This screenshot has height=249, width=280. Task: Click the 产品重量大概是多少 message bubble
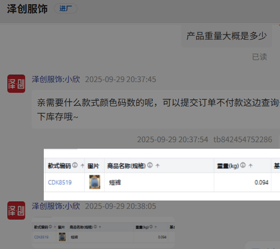(x=226, y=36)
